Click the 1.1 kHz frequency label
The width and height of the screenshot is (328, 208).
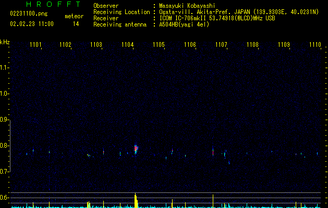(4, 68)
